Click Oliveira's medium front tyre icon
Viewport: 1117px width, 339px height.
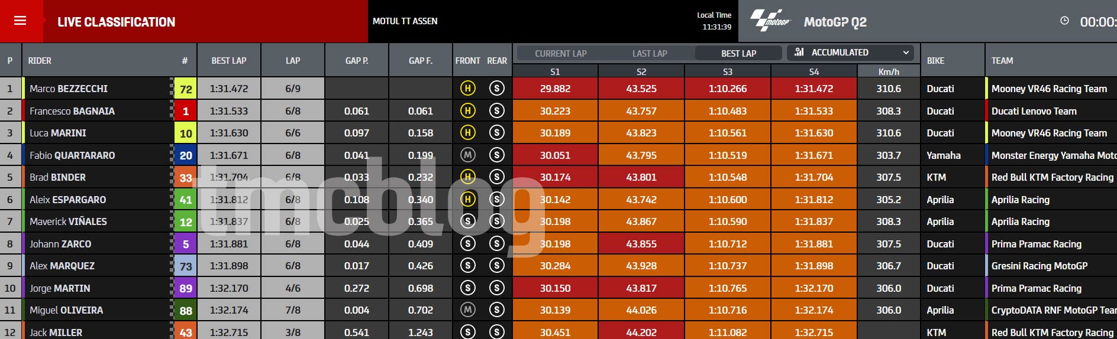pos(467,309)
